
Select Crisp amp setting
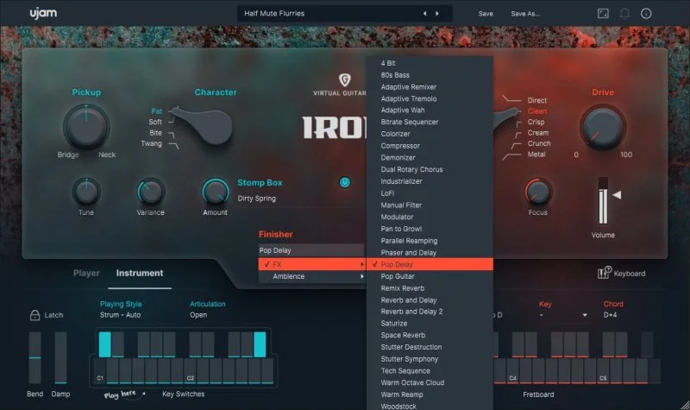pyautogui.click(x=536, y=122)
